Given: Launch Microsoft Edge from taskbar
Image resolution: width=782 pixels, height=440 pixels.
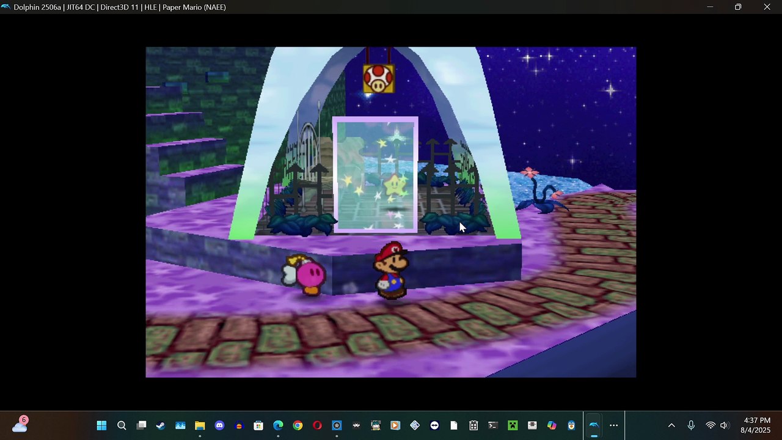Looking at the screenshot, I should 278,425.
